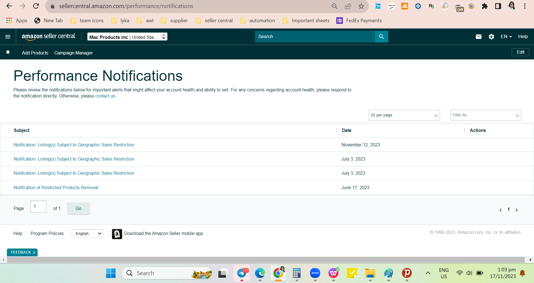Click the Seller Central search field
Viewport: 534px width, 283px height.
[315, 37]
